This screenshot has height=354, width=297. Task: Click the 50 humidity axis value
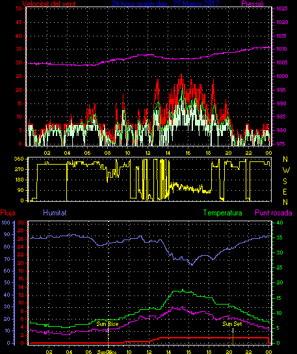tap(7, 282)
